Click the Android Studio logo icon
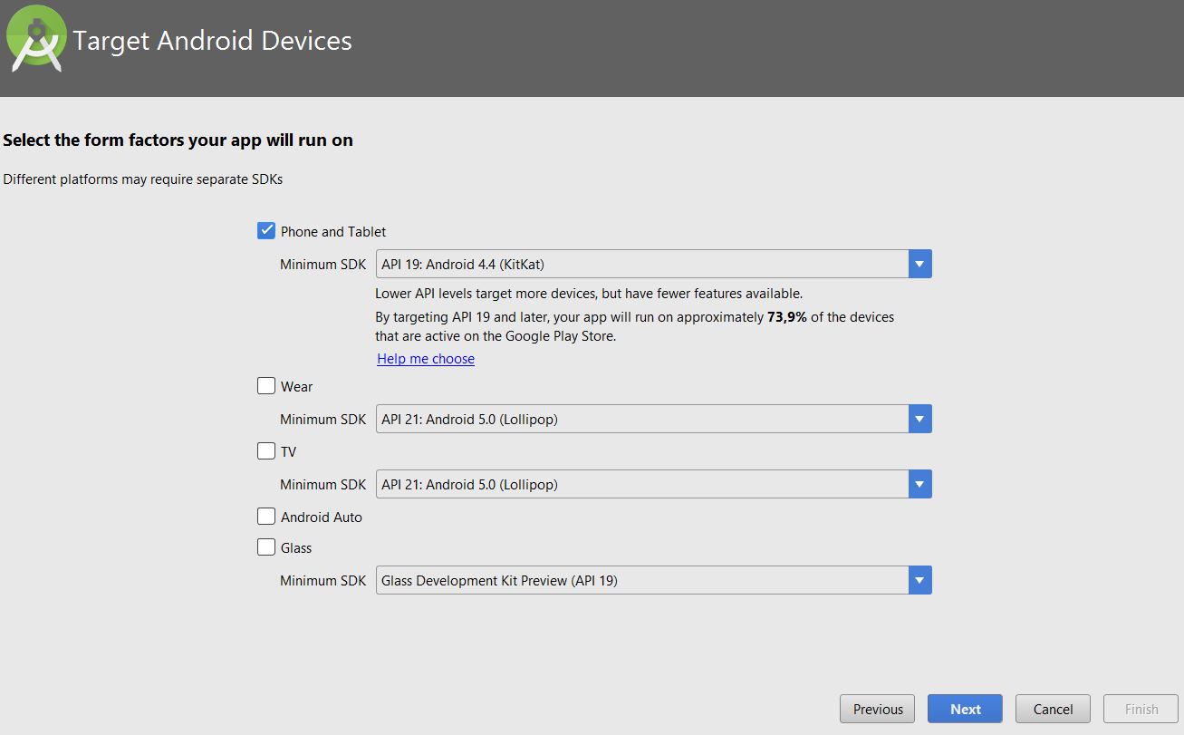This screenshot has width=1184, height=735. [36, 38]
